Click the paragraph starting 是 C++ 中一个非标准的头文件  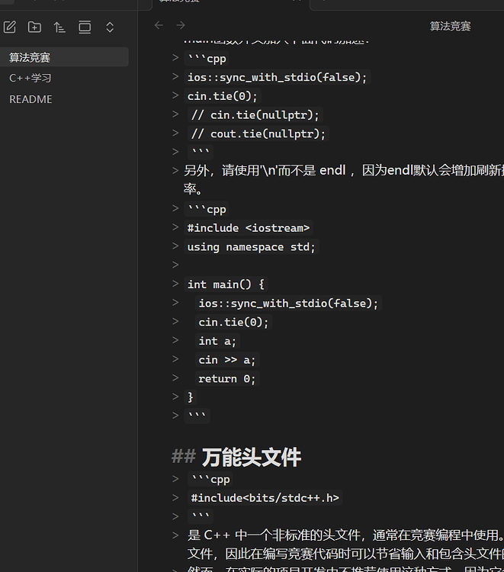click(345, 545)
